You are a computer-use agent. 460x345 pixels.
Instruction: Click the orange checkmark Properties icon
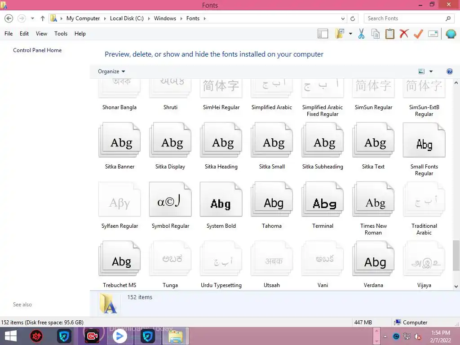point(418,34)
